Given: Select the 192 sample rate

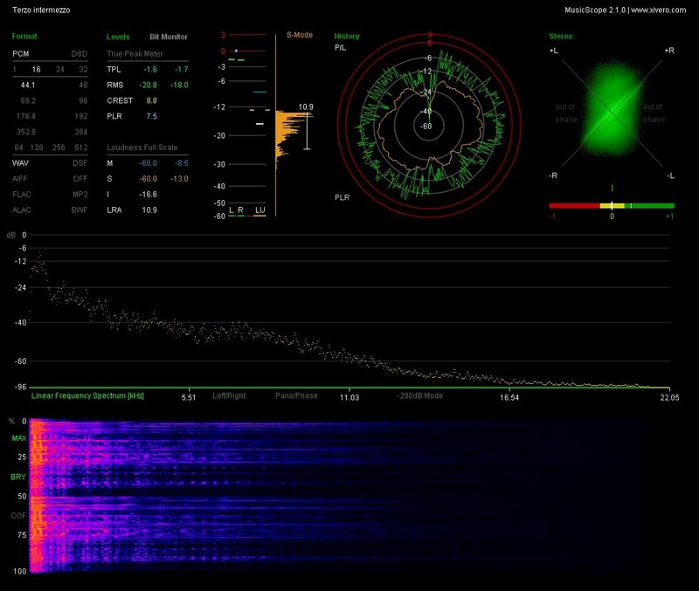Looking at the screenshot, I should tap(81, 116).
